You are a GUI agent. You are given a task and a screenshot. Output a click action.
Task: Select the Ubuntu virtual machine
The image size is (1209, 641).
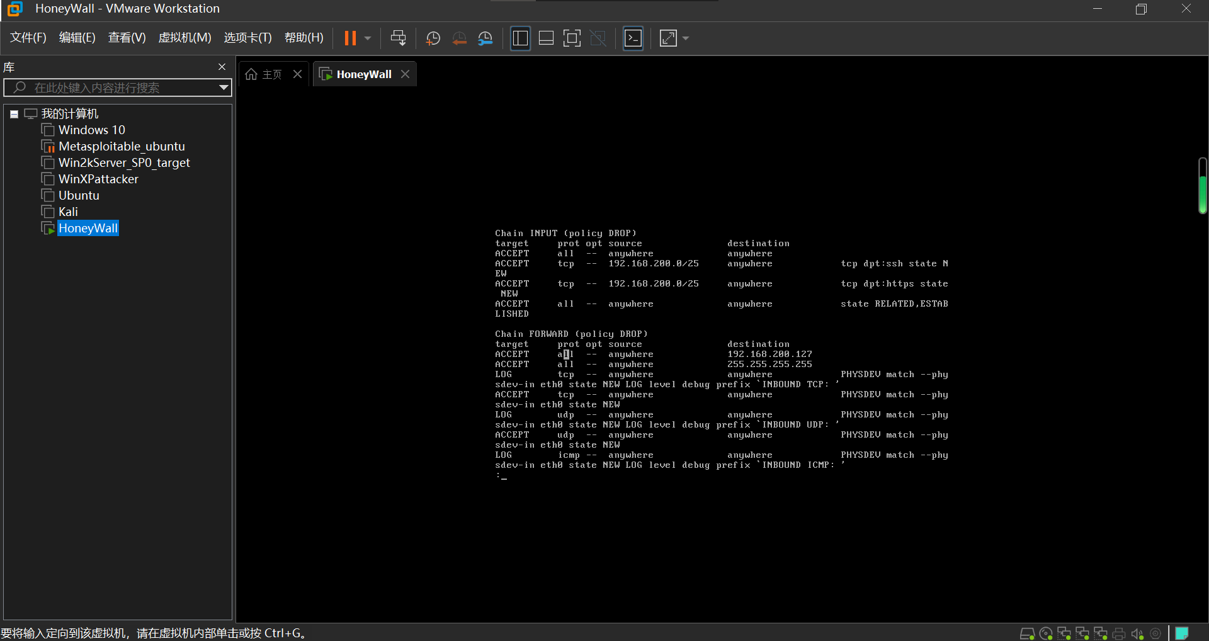[x=79, y=196]
